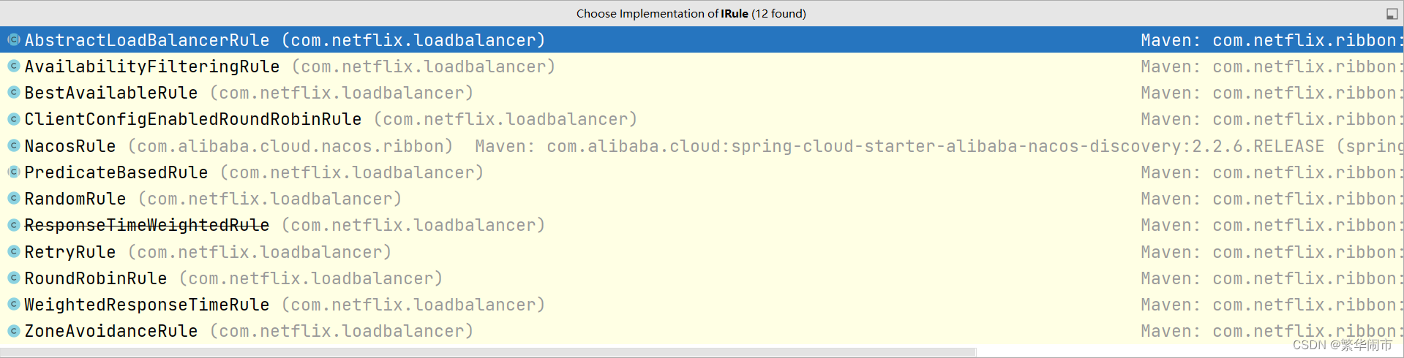The height and width of the screenshot is (358, 1404).
Task: Choose the NacosRule implementation entry
Action: (x=702, y=146)
